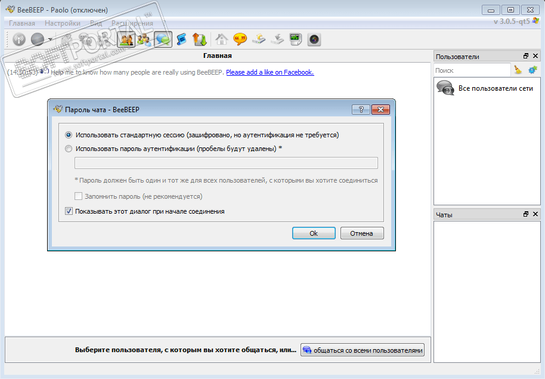Image resolution: width=545 pixels, height=379 pixels.
Task: Follow 'Please add a like on Facebook' link
Action: click(270, 72)
